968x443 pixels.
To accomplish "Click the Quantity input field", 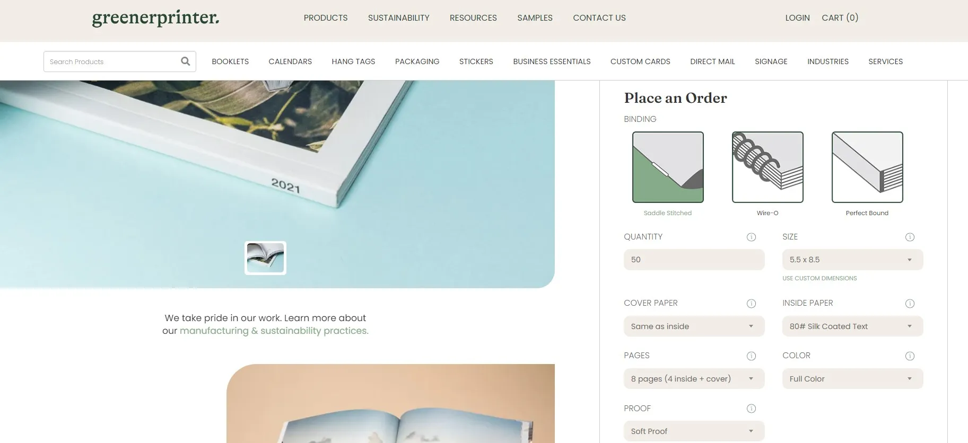I will click(694, 260).
